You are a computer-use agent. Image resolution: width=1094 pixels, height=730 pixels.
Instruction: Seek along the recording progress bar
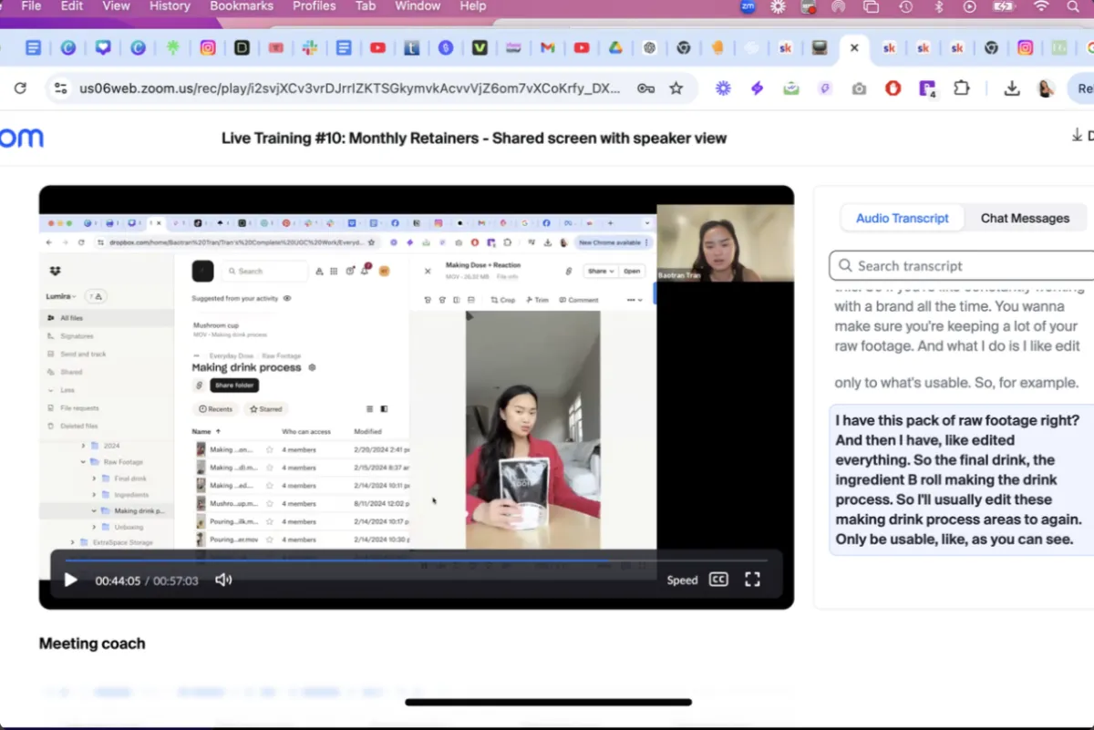pos(417,561)
